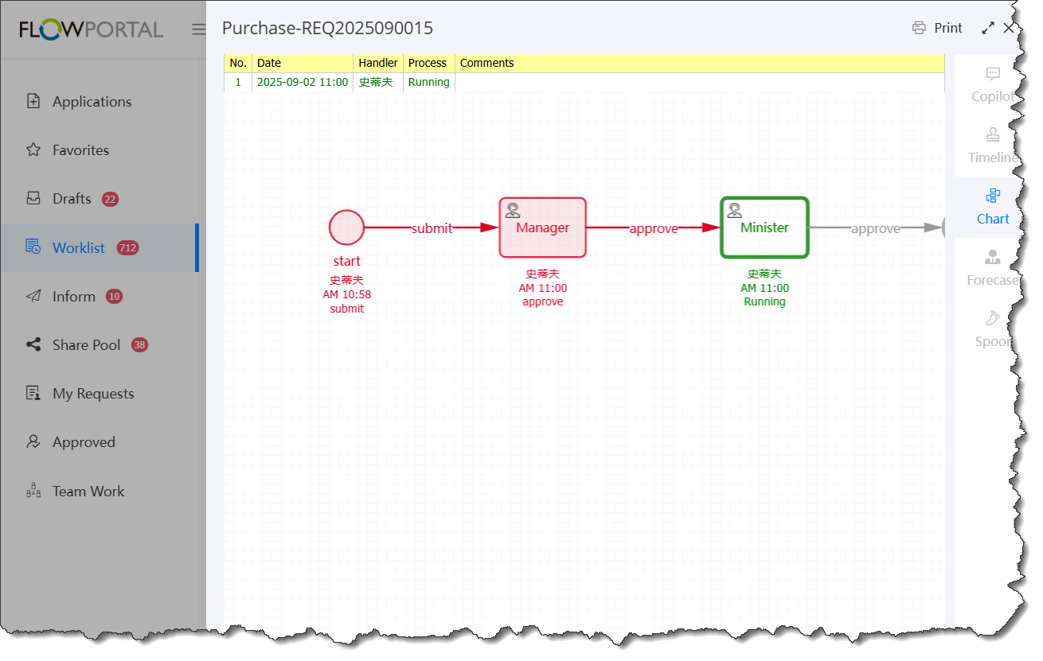Open My Requests
This screenshot has height=661, width=1043.
pos(92,394)
